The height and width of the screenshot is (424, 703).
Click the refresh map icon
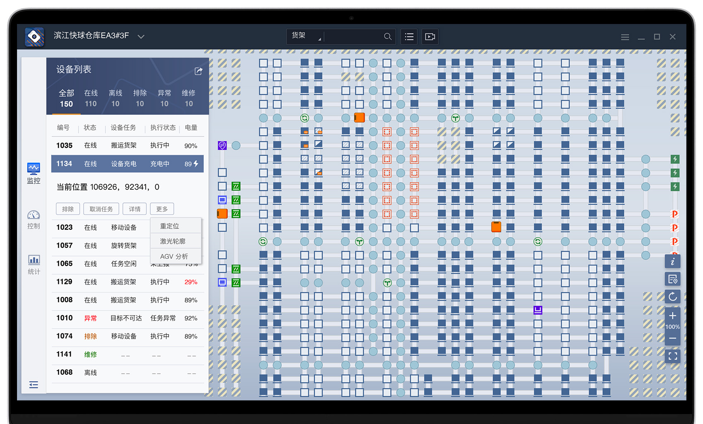click(x=672, y=296)
